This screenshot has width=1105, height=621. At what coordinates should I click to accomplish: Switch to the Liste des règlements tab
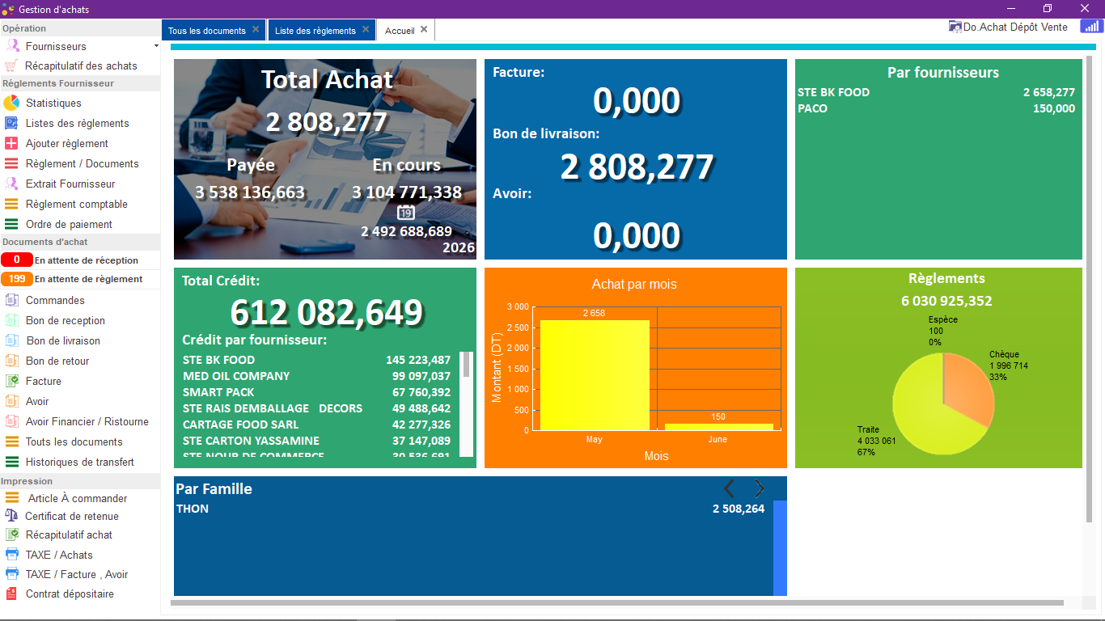[315, 31]
